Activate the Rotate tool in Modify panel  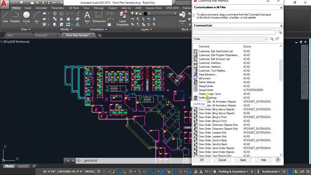click(x=61, y=14)
